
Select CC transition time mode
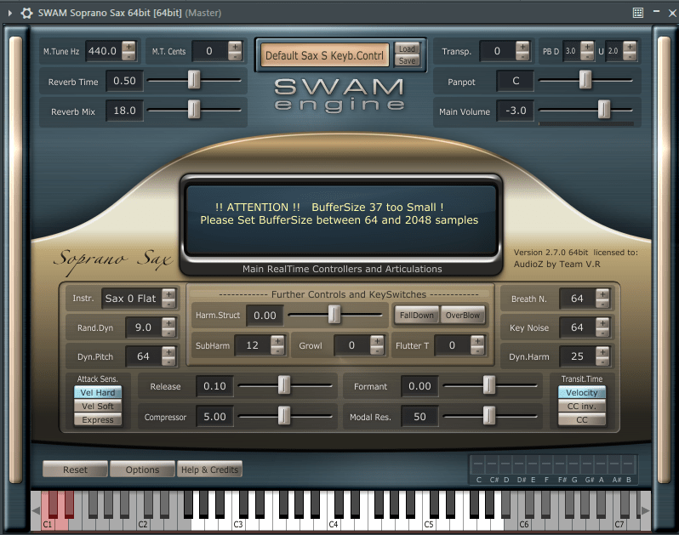point(581,419)
